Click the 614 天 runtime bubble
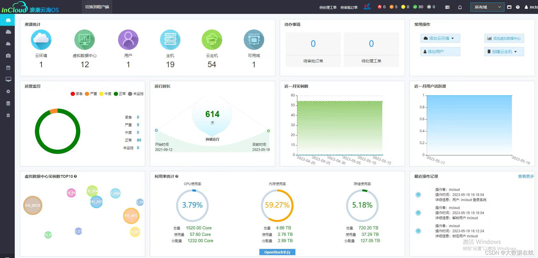This screenshot has width=538, height=258. (212, 116)
